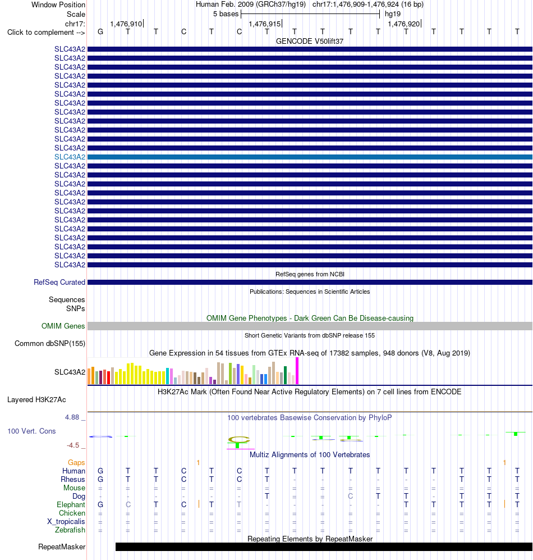Click the 1,476,910 ruler position

(126, 24)
